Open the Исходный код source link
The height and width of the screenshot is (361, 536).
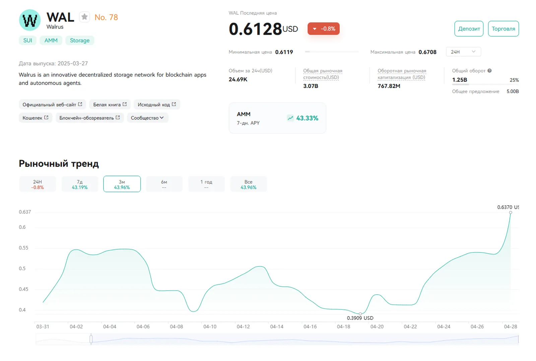tap(157, 104)
